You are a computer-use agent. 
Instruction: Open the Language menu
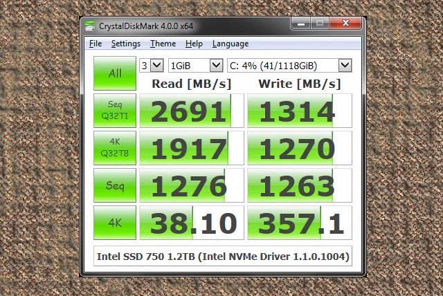[230, 44]
